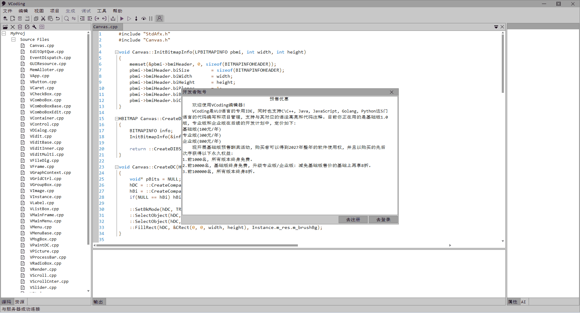The height and width of the screenshot is (313, 580).
Task: Open the 编辑 menu
Action: (x=23, y=11)
